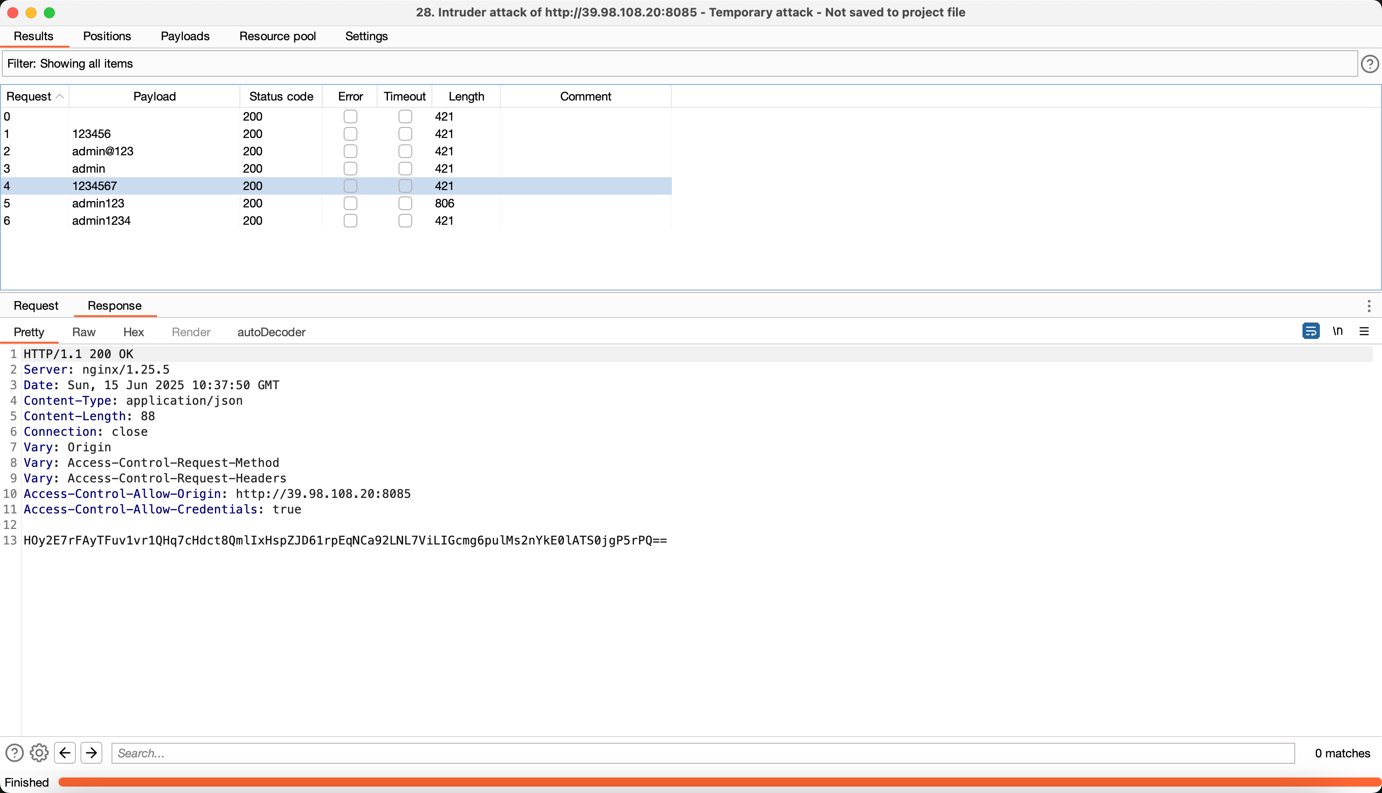Toggle non-printable characters \n button

point(1337,331)
